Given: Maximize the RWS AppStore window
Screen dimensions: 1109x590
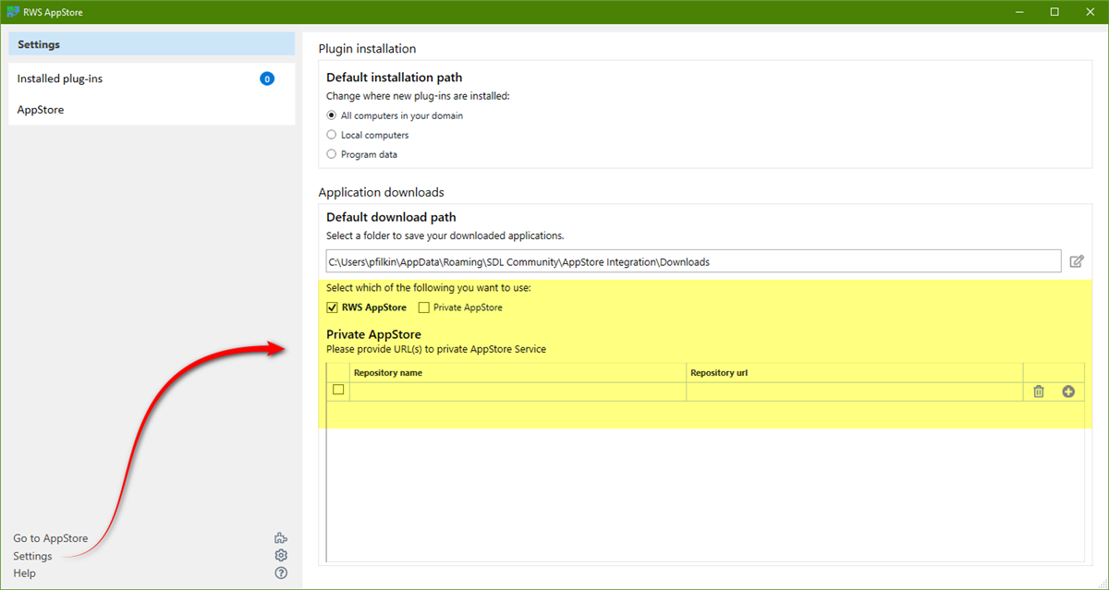Looking at the screenshot, I should click(1054, 12).
